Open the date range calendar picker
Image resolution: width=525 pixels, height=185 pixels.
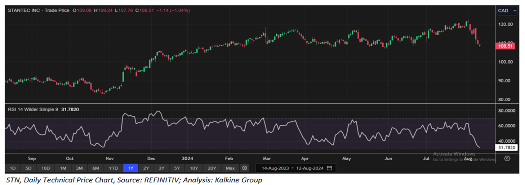[x=329, y=168]
